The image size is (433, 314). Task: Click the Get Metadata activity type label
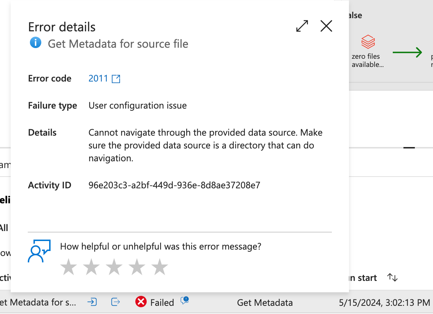[x=265, y=302]
